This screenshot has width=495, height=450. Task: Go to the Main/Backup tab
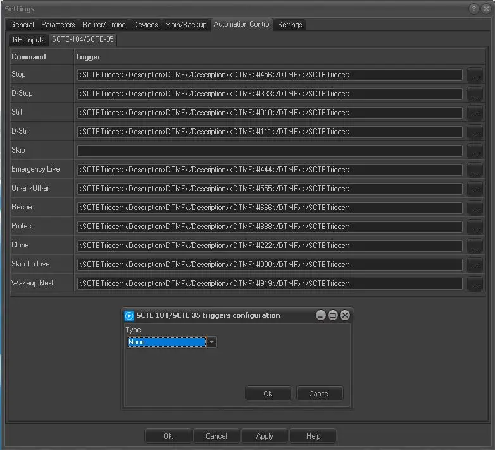[185, 25]
